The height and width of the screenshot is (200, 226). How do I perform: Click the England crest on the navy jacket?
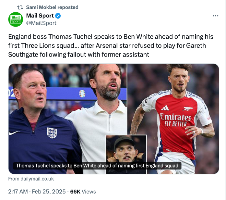[x=52, y=133]
